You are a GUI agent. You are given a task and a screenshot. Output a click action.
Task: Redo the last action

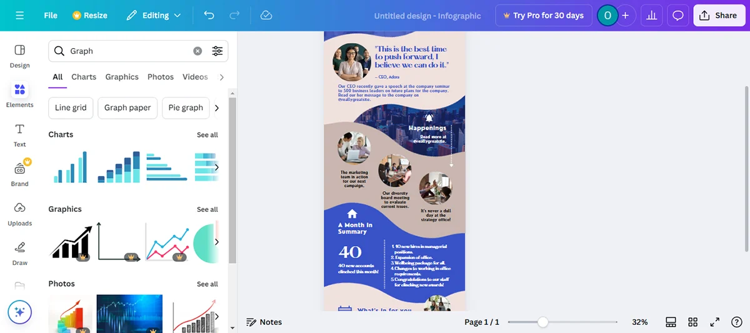pos(234,16)
